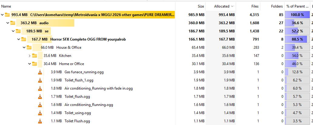Sort by the Files column header
The image size is (313, 125).
pyautogui.click(x=255, y=6)
